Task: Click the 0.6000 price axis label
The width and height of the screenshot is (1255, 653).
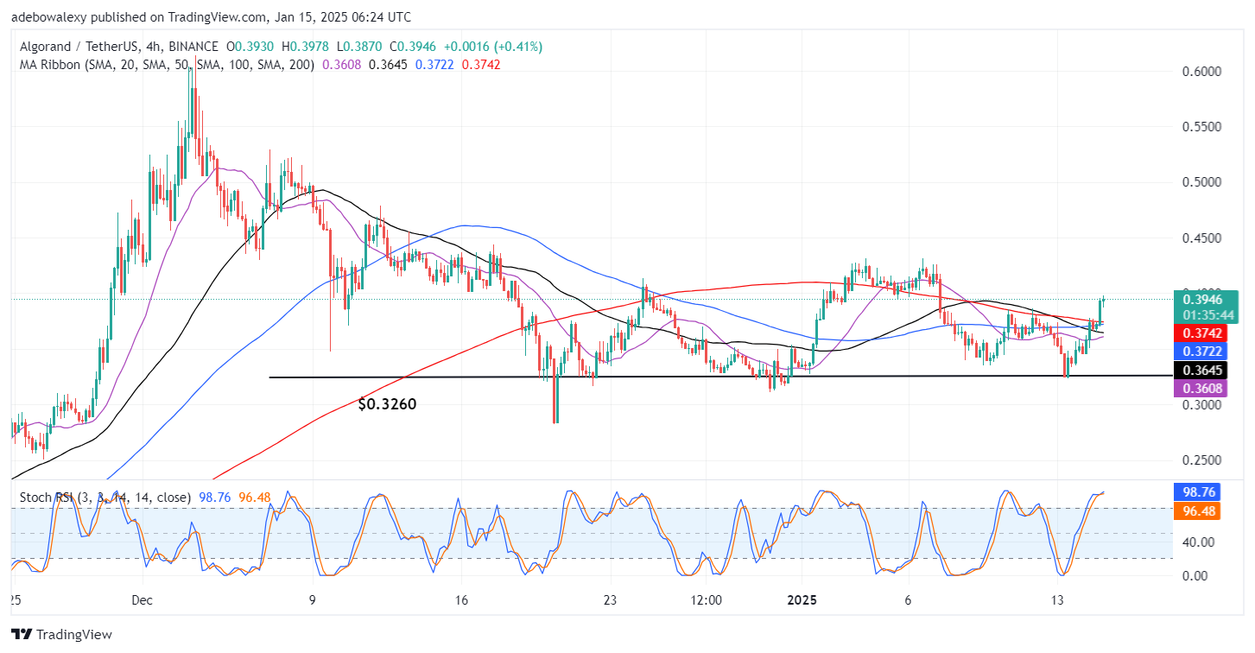Action: [1201, 72]
